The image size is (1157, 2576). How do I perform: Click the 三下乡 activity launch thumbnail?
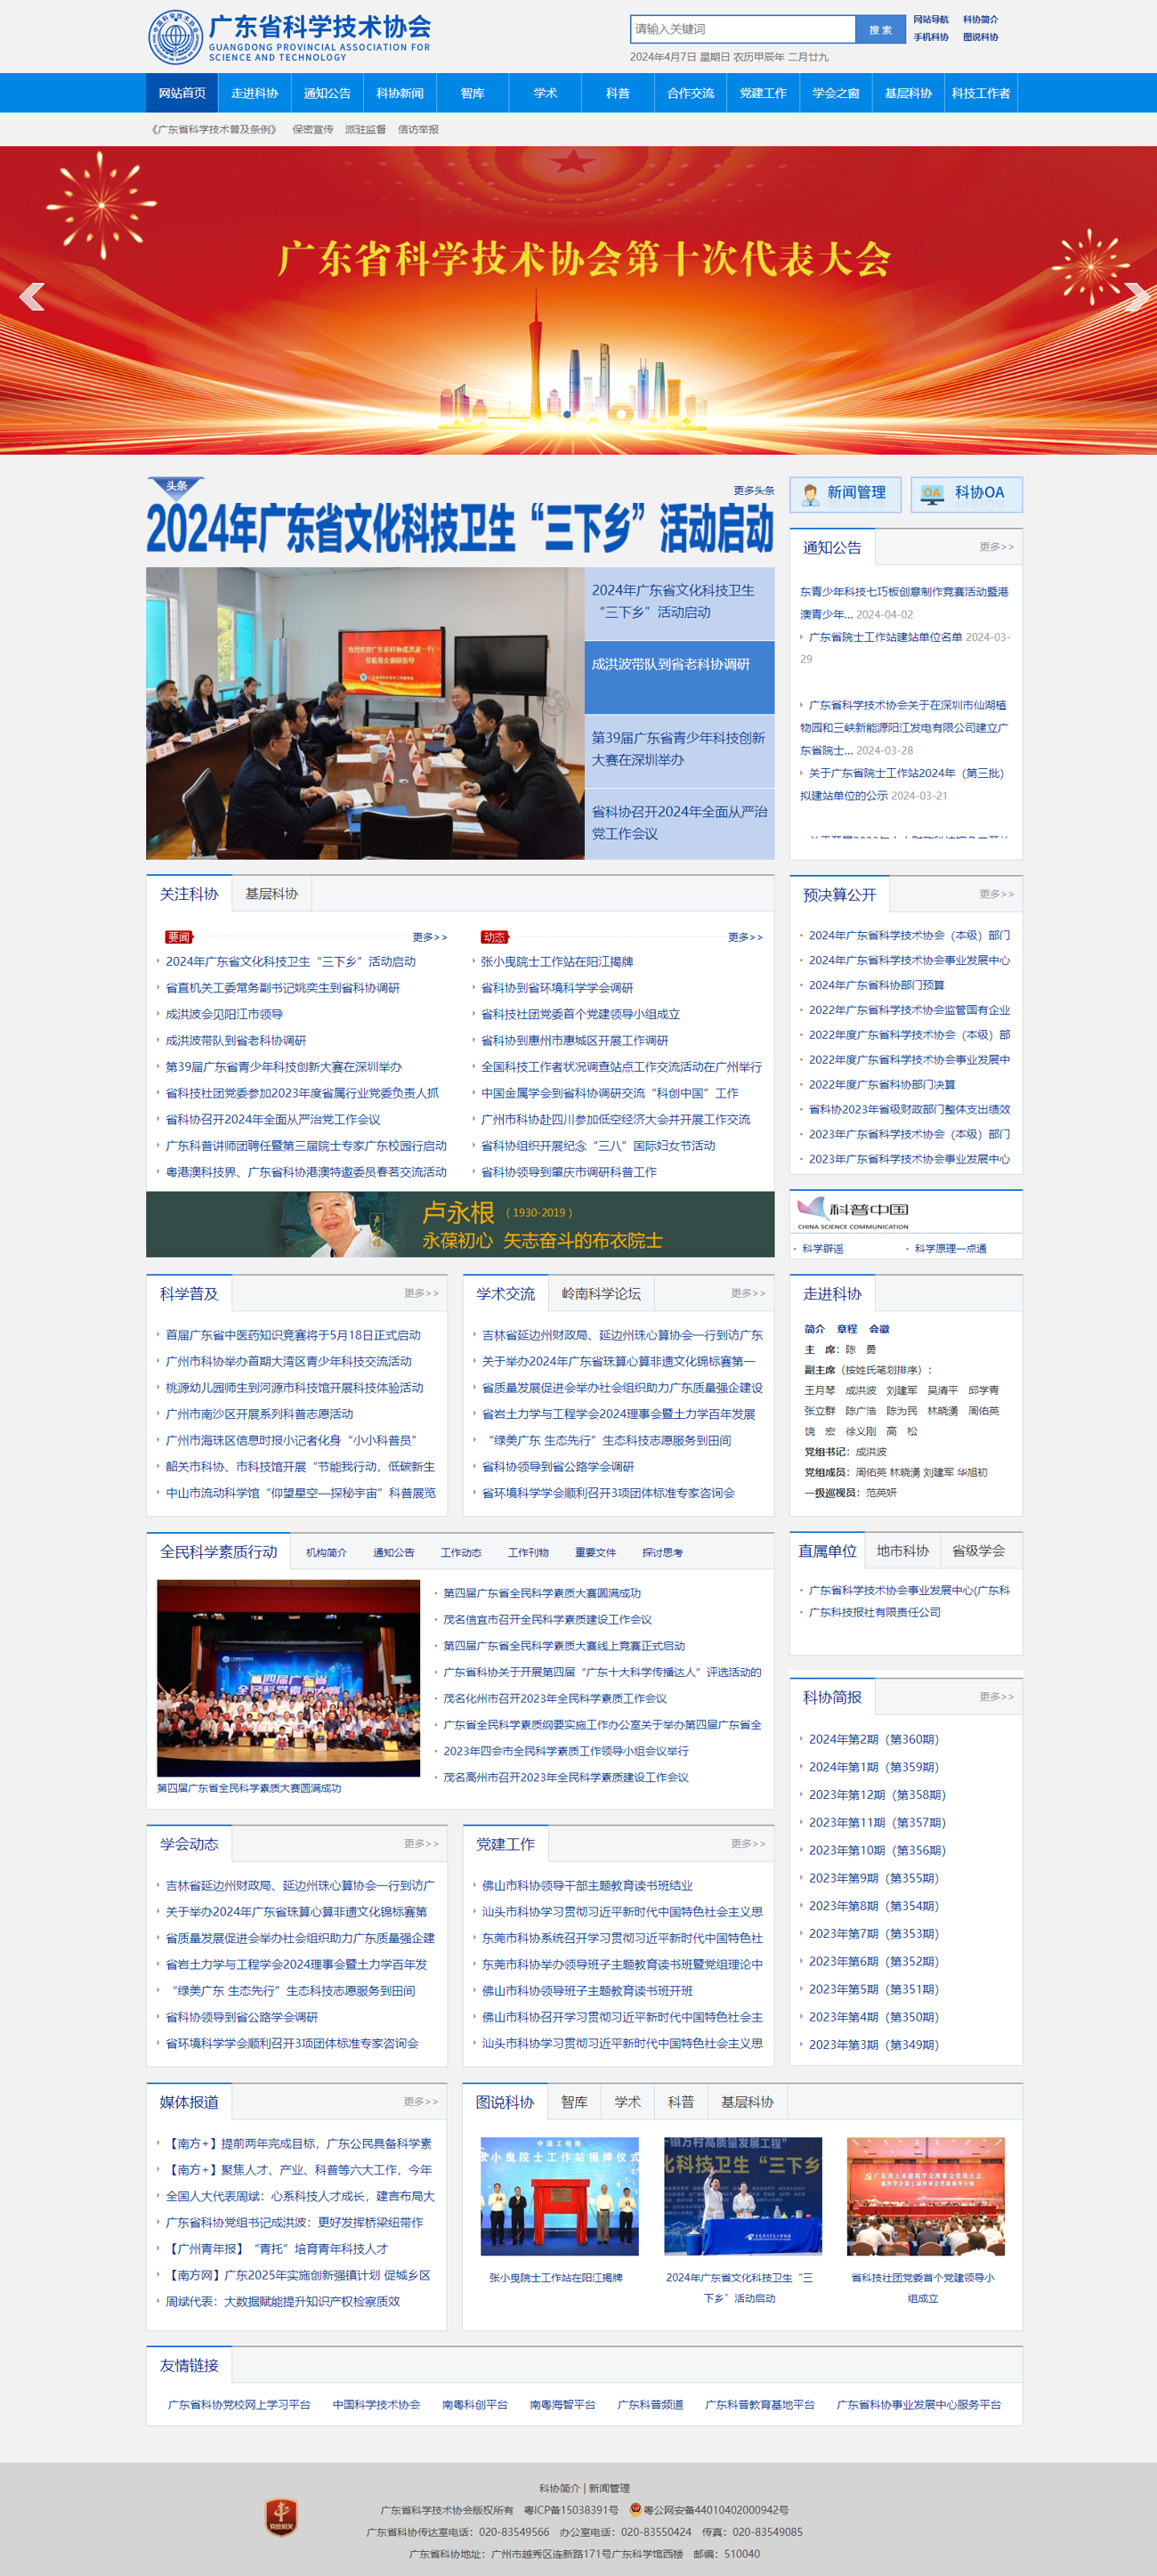[x=743, y=2196]
